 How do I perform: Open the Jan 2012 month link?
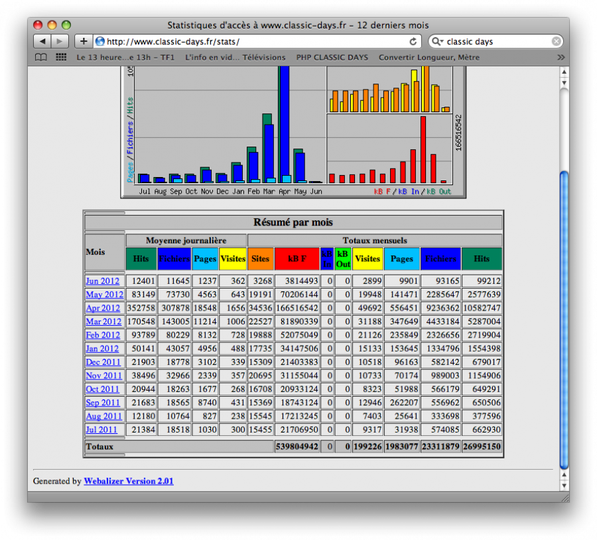click(102, 348)
